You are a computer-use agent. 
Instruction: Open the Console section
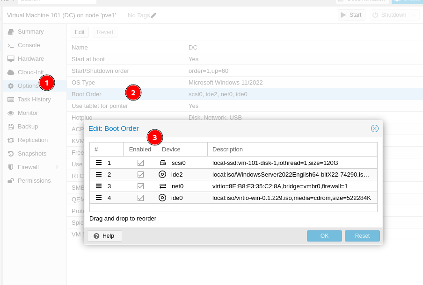[x=29, y=45]
